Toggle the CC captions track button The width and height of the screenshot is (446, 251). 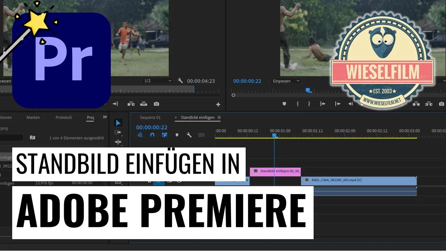(201, 135)
